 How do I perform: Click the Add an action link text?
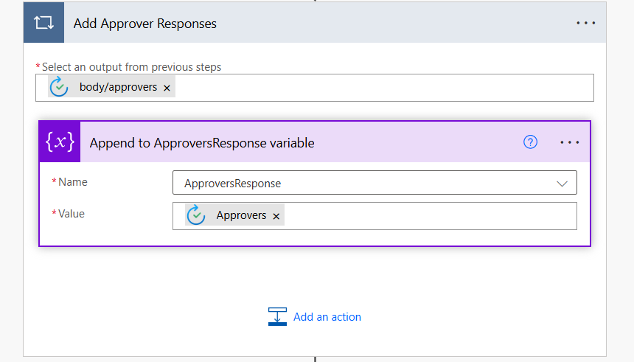pyautogui.click(x=327, y=317)
